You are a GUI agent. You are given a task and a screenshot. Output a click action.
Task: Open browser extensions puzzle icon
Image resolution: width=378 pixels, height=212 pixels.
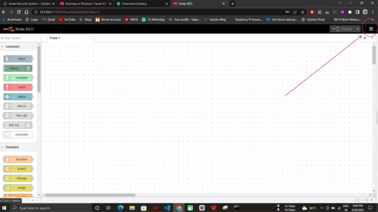click(x=350, y=12)
